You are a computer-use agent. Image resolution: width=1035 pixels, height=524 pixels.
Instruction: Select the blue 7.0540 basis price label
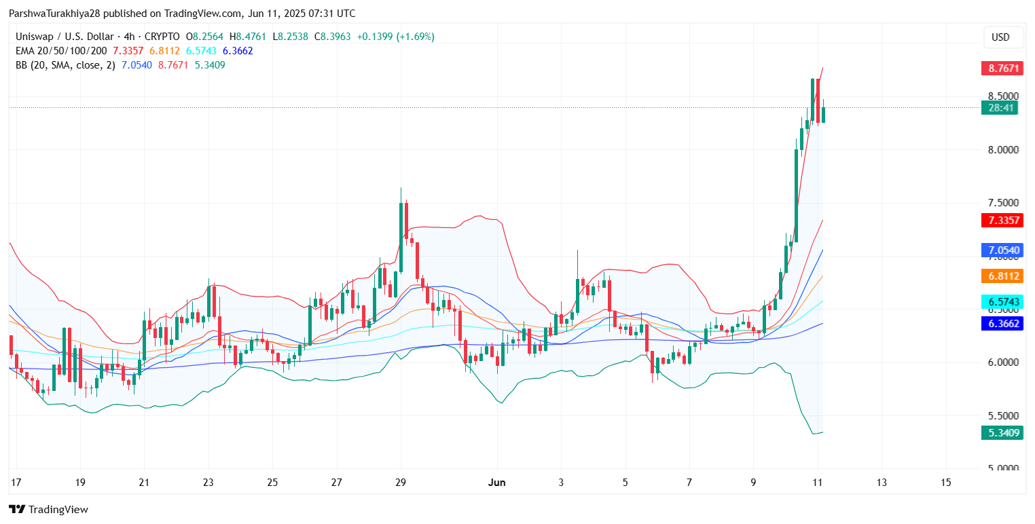coord(1002,250)
